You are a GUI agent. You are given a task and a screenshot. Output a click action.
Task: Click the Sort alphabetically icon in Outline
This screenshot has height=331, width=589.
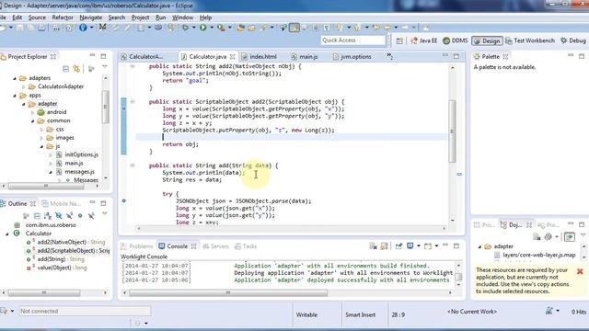[x=48, y=216]
